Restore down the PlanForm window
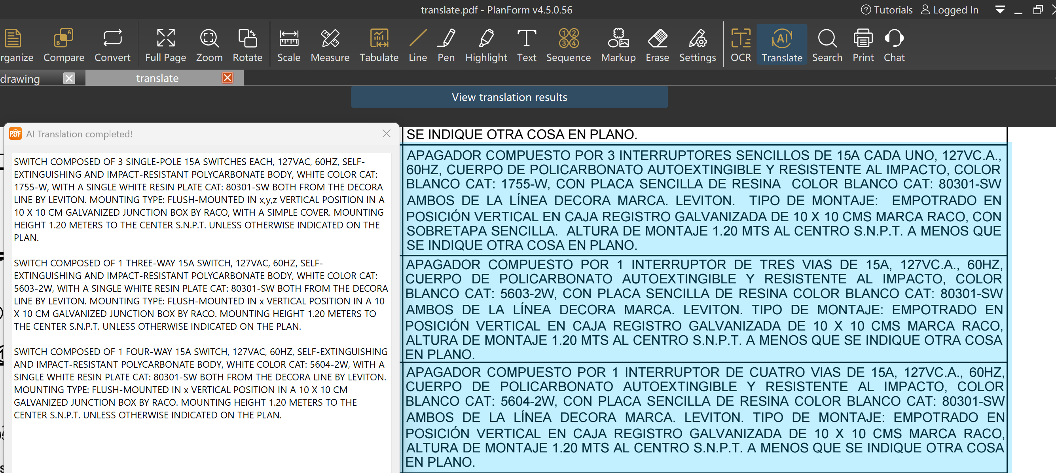This screenshot has height=473, width=1056. pyautogui.click(x=1037, y=10)
